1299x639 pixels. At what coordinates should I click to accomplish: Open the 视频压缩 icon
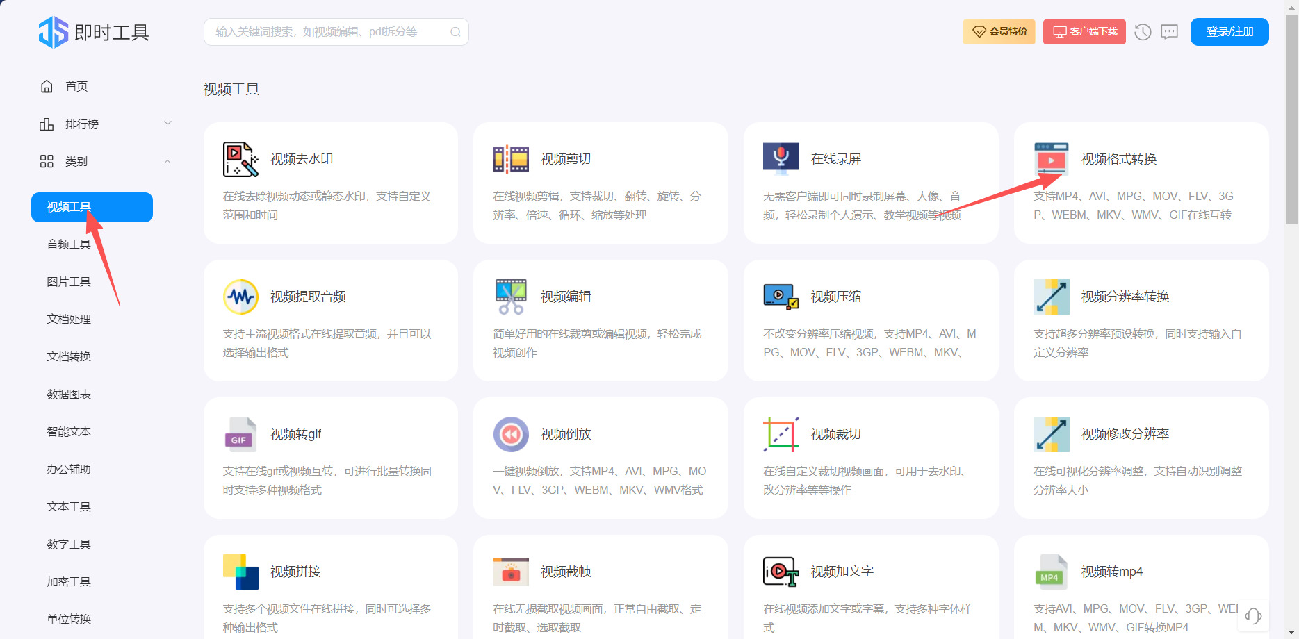pyautogui.click(x=781, y=297)
